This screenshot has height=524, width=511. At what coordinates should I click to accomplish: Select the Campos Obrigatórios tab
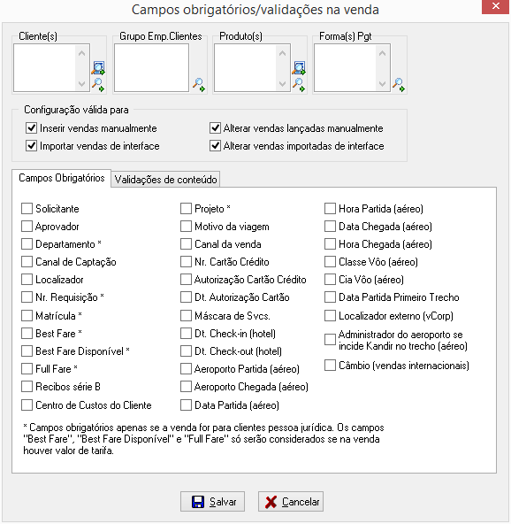tap(61, 178)
